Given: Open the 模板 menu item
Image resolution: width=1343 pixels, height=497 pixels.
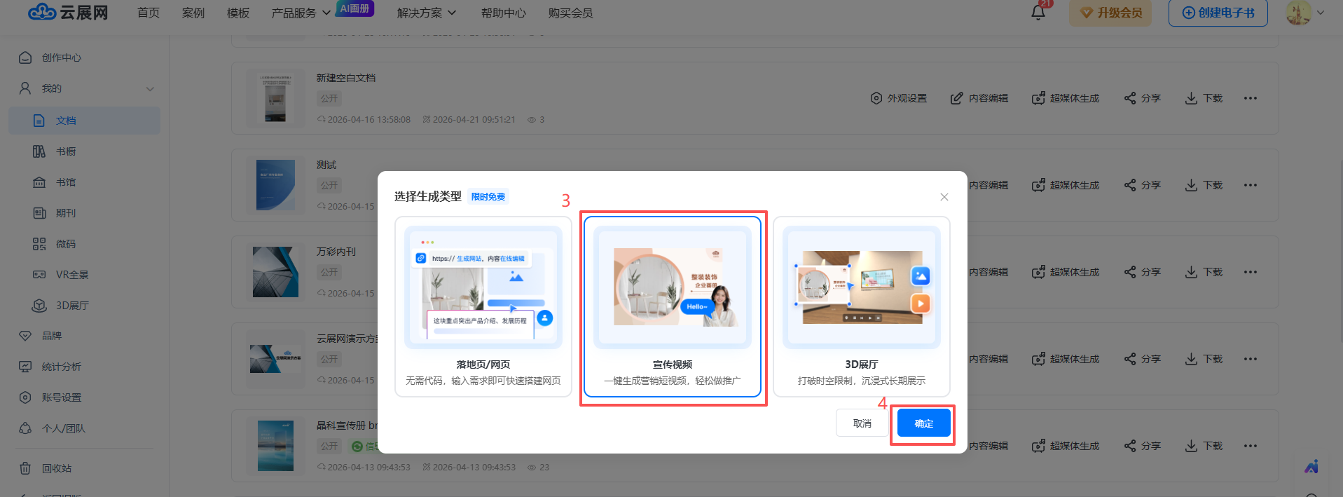Looking at the screenshot, I should coord(238,13).
